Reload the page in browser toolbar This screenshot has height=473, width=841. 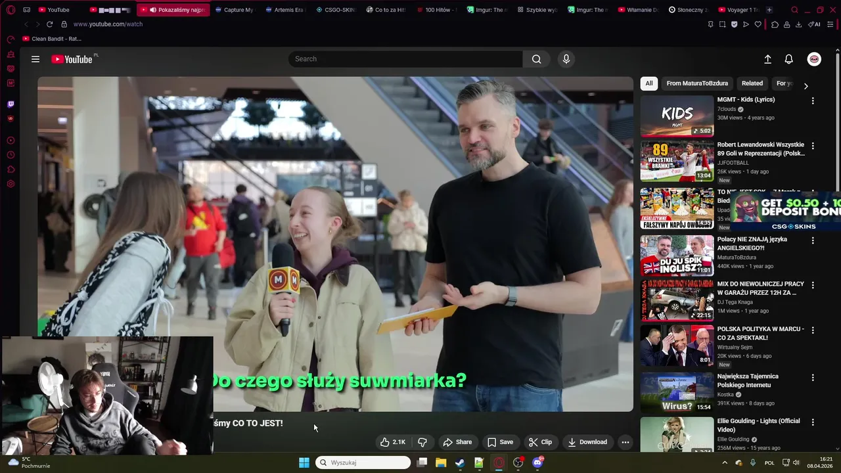click(49, 24)
